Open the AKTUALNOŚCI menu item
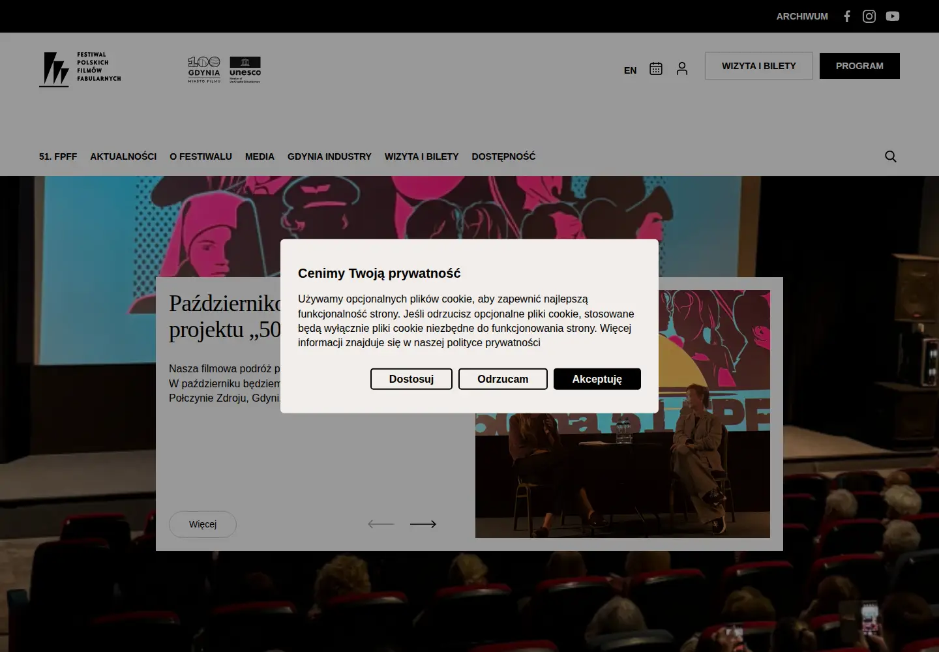 pyautogui.click(x=123, y=156)
